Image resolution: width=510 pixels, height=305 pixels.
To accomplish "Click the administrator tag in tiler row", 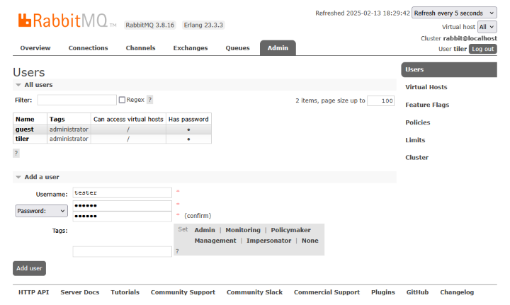I will pos(69,139).
